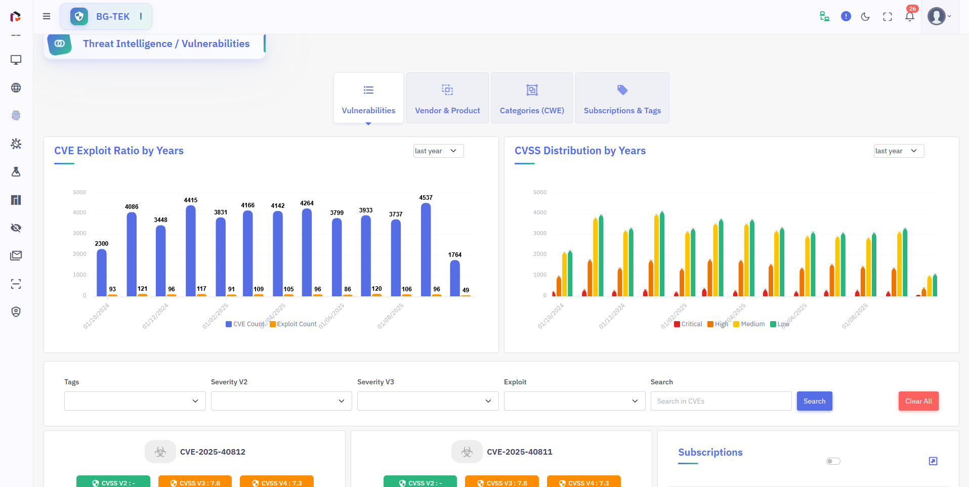The width and height of the screenshot is (969, 487).
Task: Open the notifications bell
Action: (910, 17)
